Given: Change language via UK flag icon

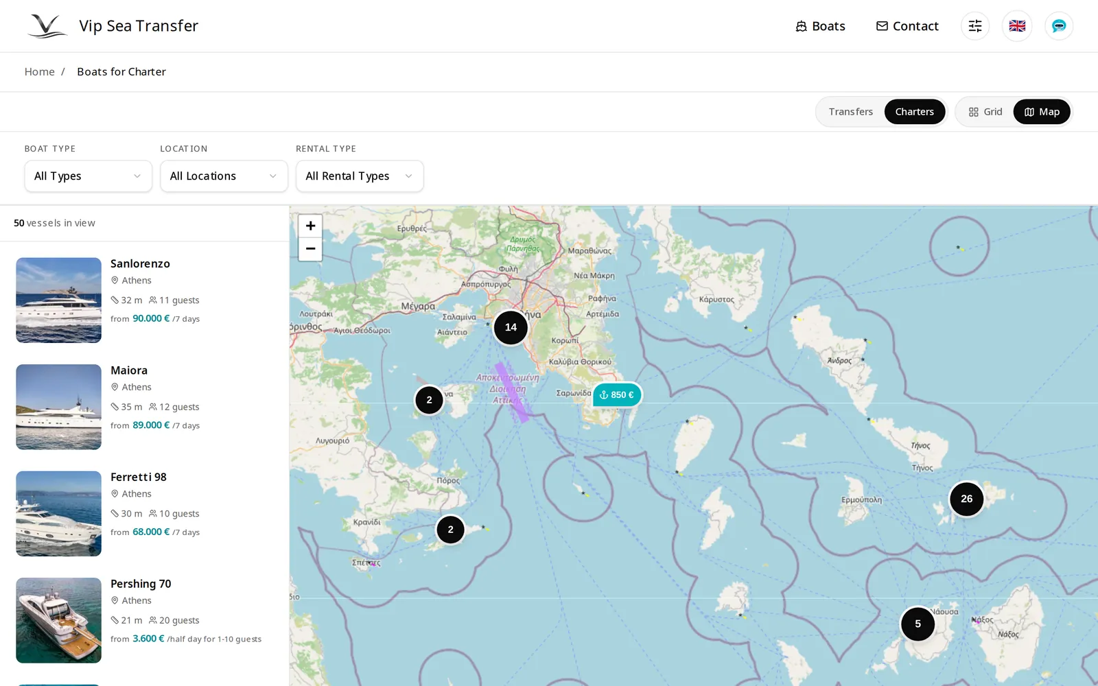Looking at the screenshot, I should pos(1017,26).
